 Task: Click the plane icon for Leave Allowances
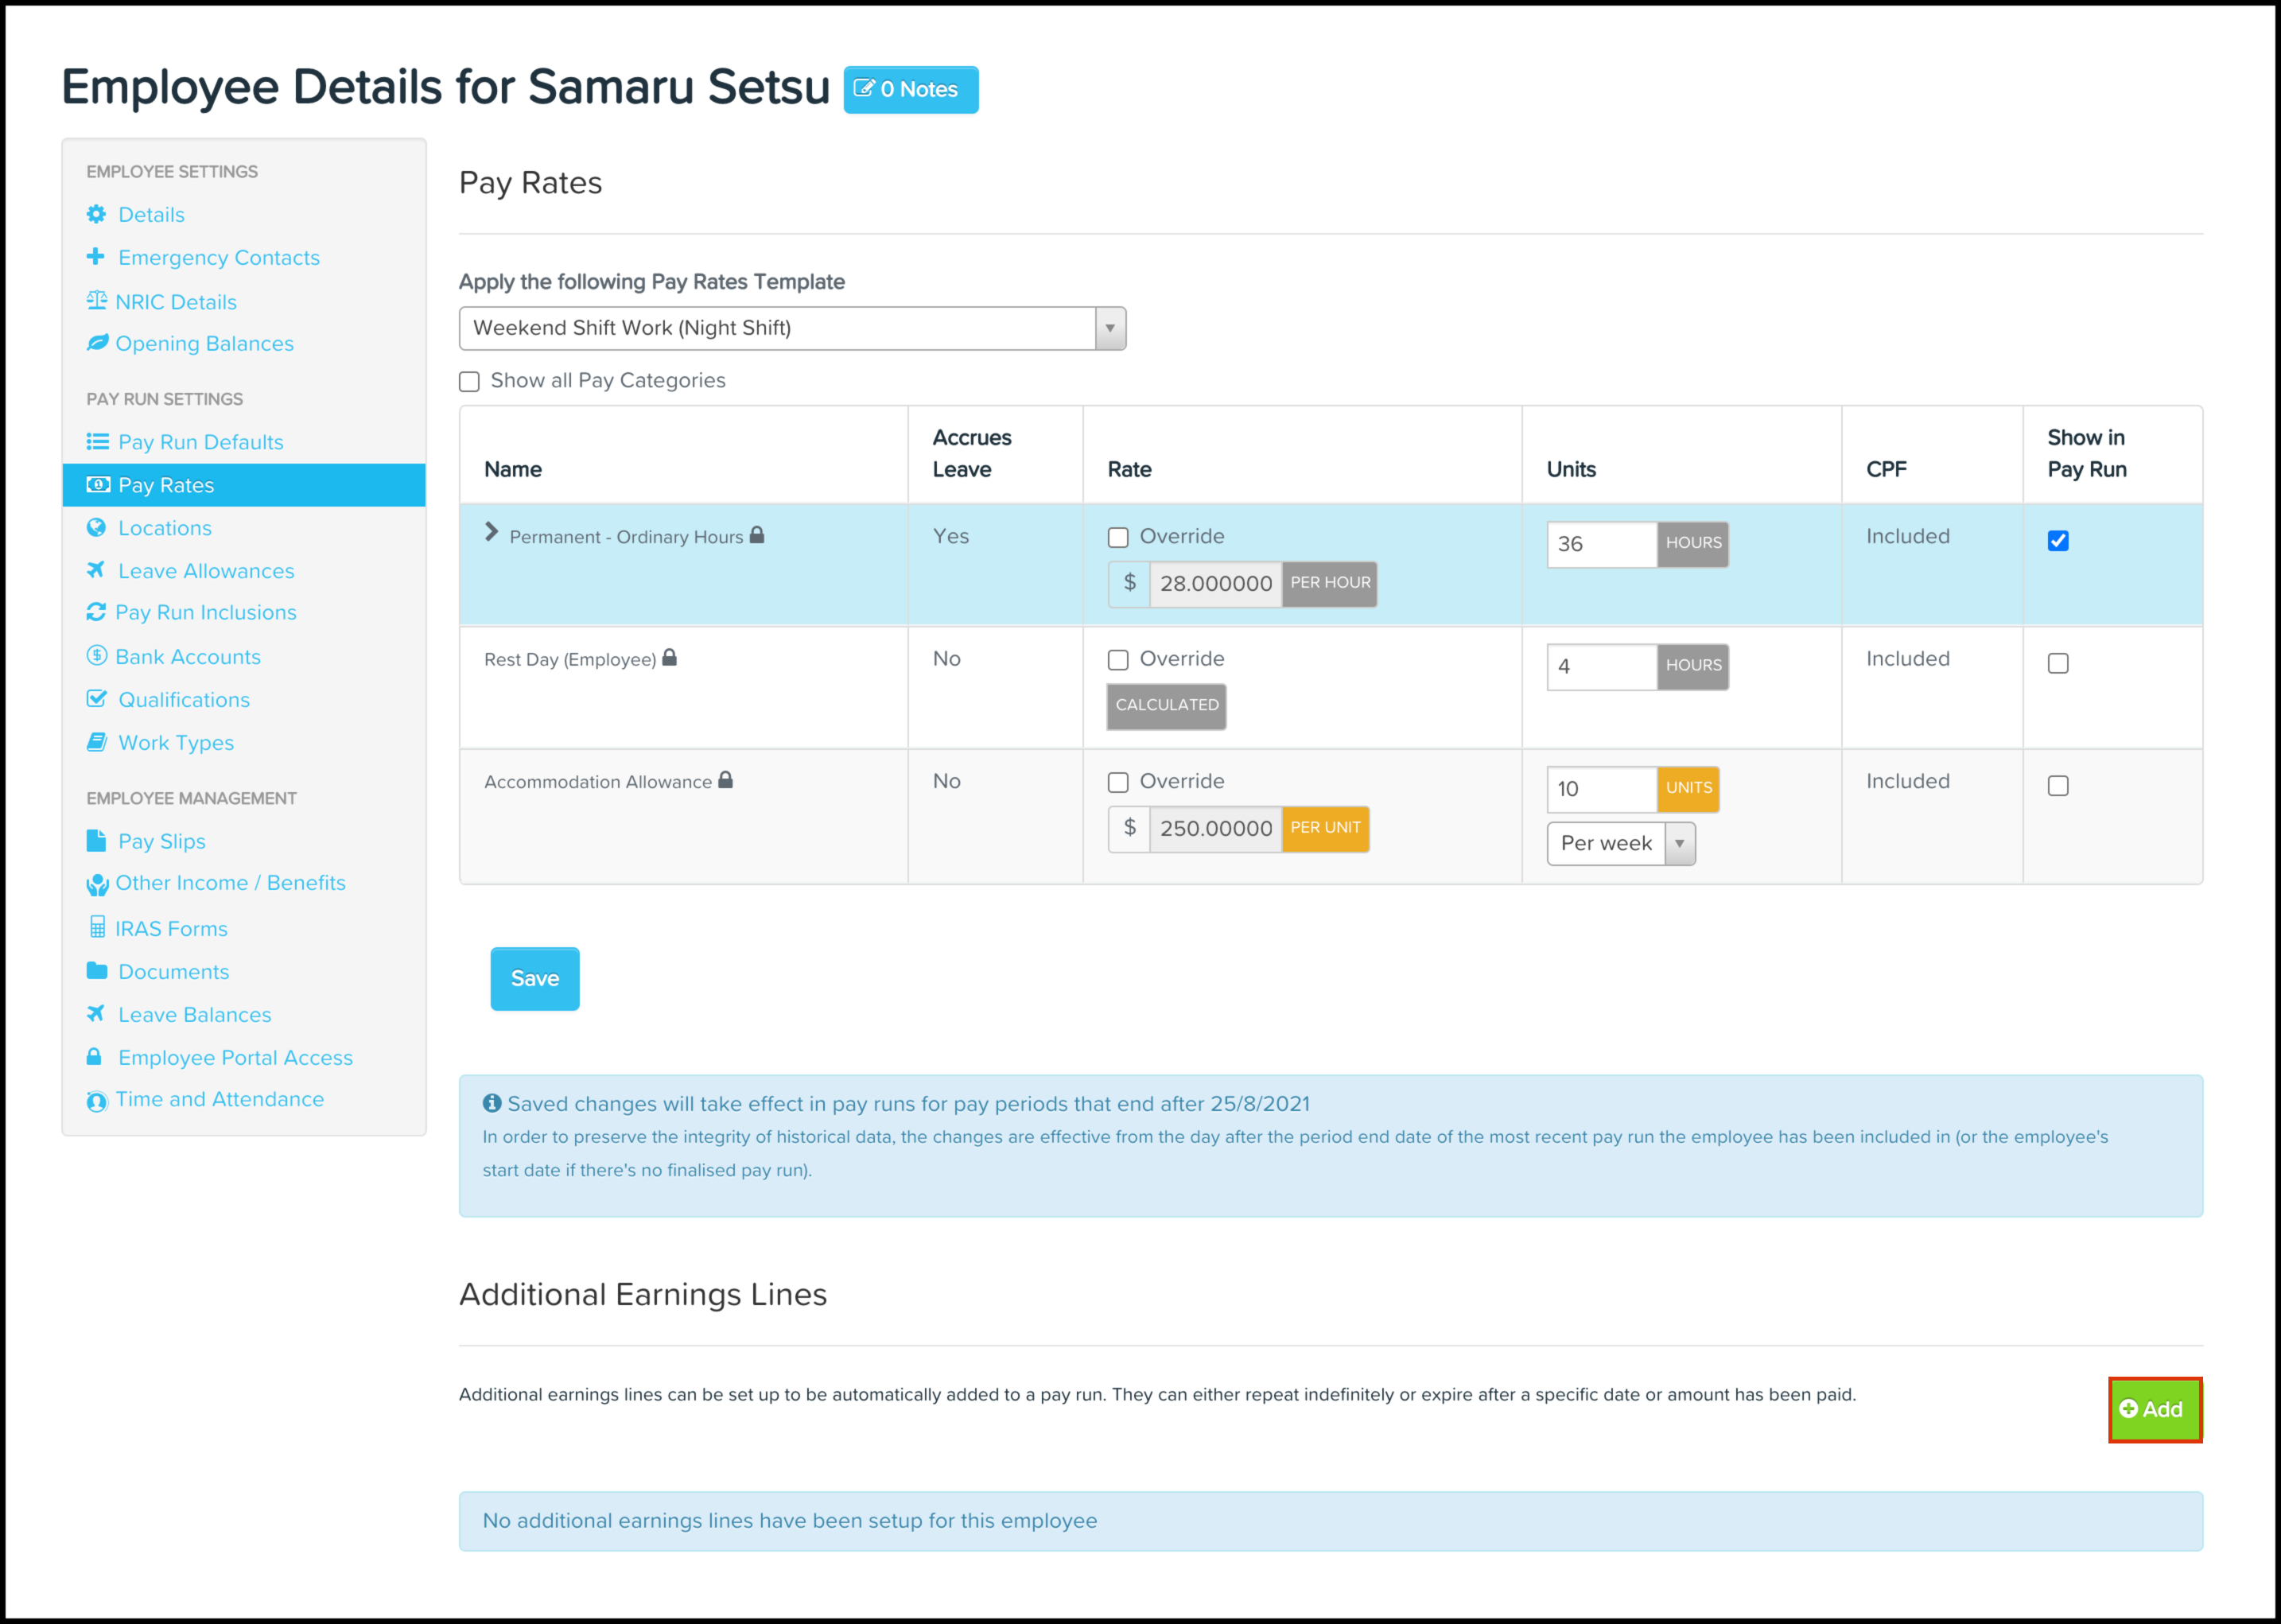[96, 570]
